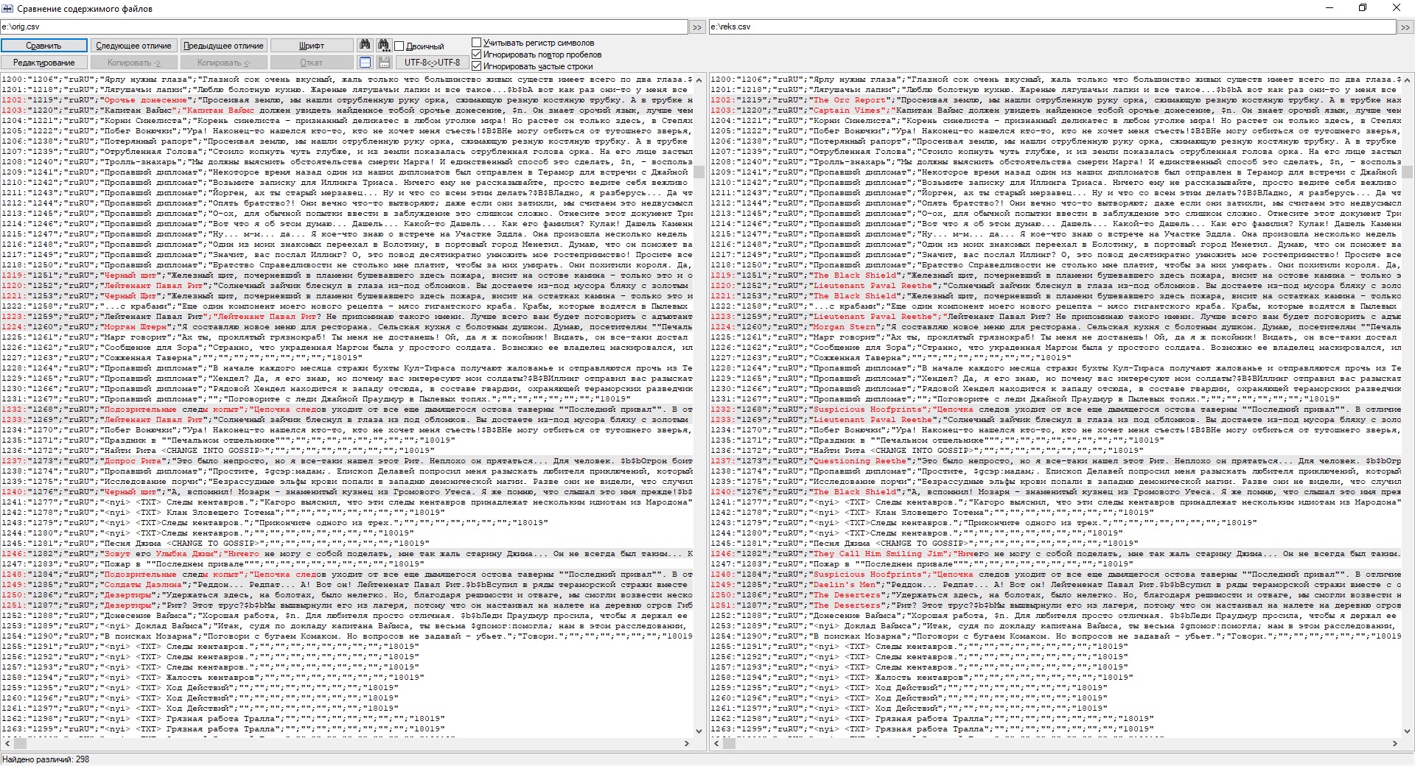This screenshot has width=1415, height=766.
Task: Click the split-panel layout icon
Action: pos(365,63)
